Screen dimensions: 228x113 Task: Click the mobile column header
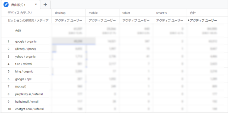pyautogui.click(x=93, y=13)
